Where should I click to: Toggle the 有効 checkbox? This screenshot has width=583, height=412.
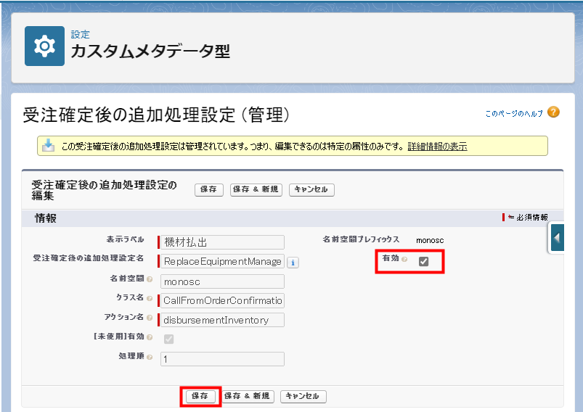click(x=424, y=261)
